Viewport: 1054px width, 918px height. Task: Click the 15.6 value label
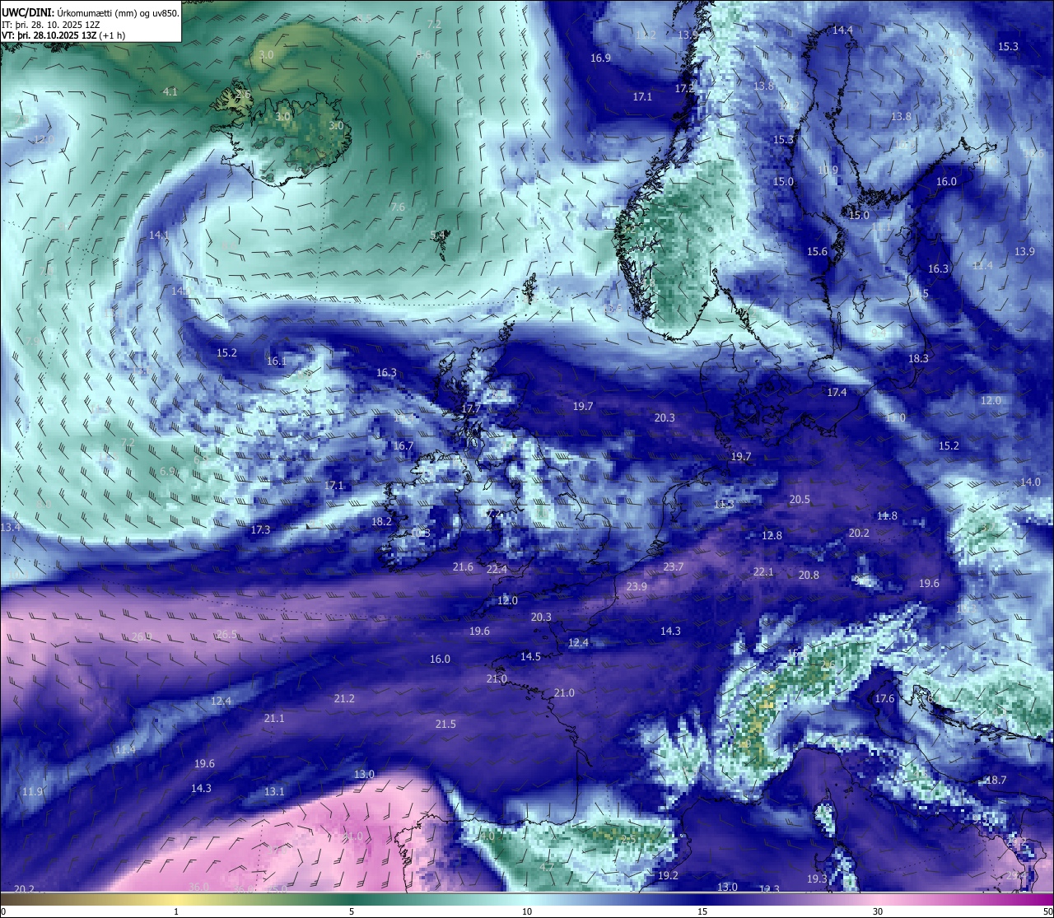(x=817, y=252)
